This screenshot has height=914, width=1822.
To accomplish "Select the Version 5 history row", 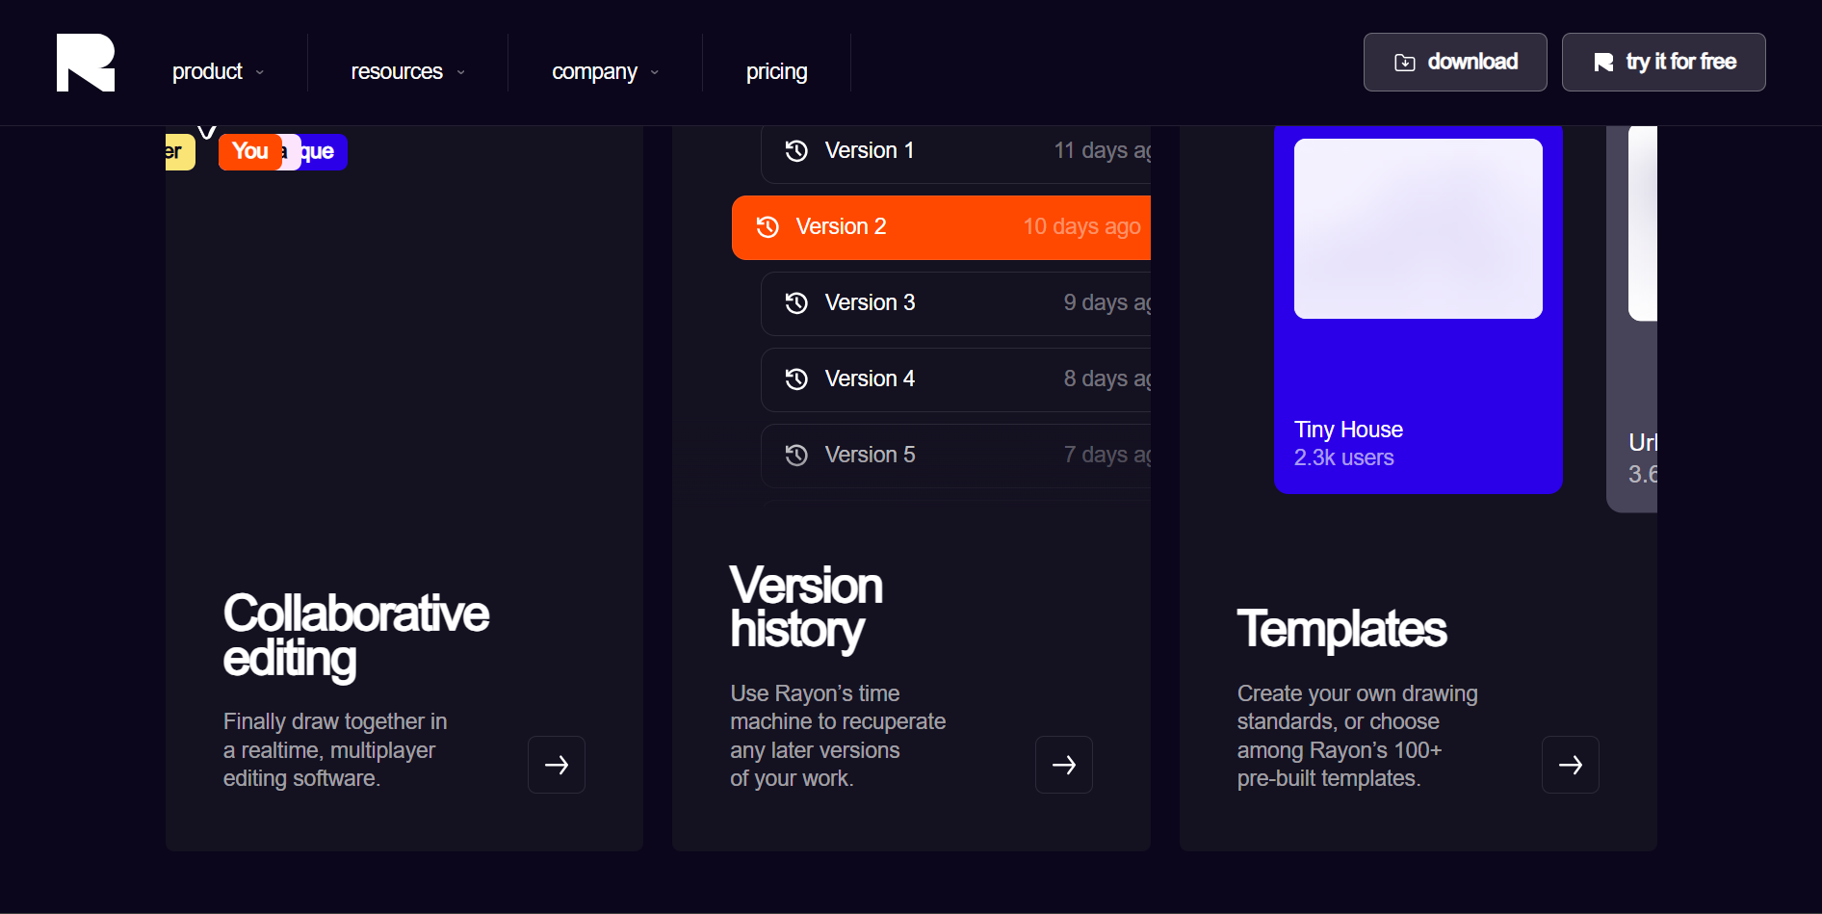I will click(x=956, y=456).
